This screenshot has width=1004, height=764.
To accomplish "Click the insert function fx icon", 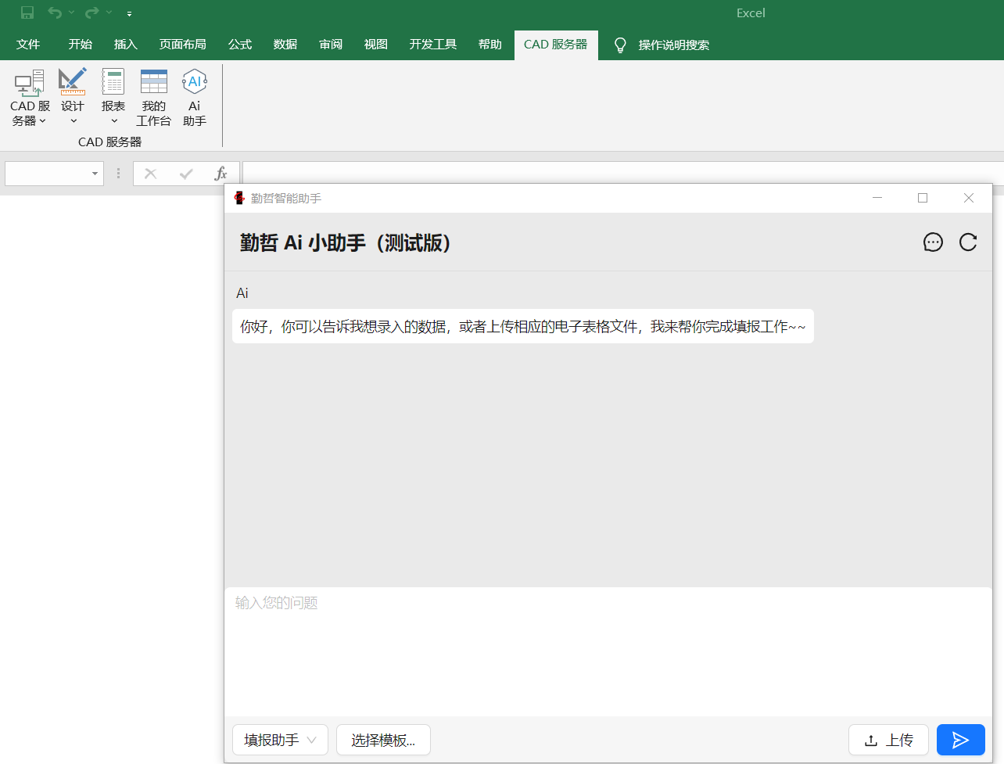I will (x=221, y=174).
